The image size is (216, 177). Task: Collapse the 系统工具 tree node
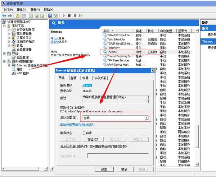pos(4,26)
